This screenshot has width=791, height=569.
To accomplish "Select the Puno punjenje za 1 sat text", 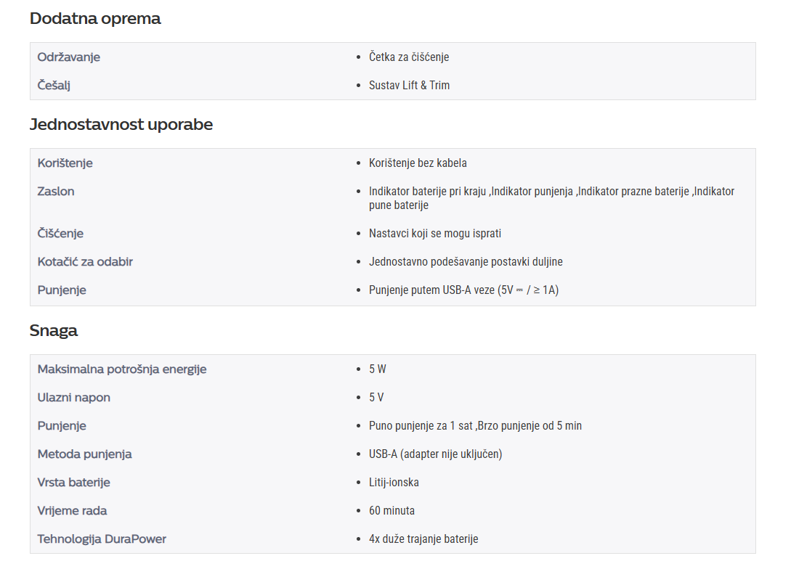I will (x=421, y=425).
